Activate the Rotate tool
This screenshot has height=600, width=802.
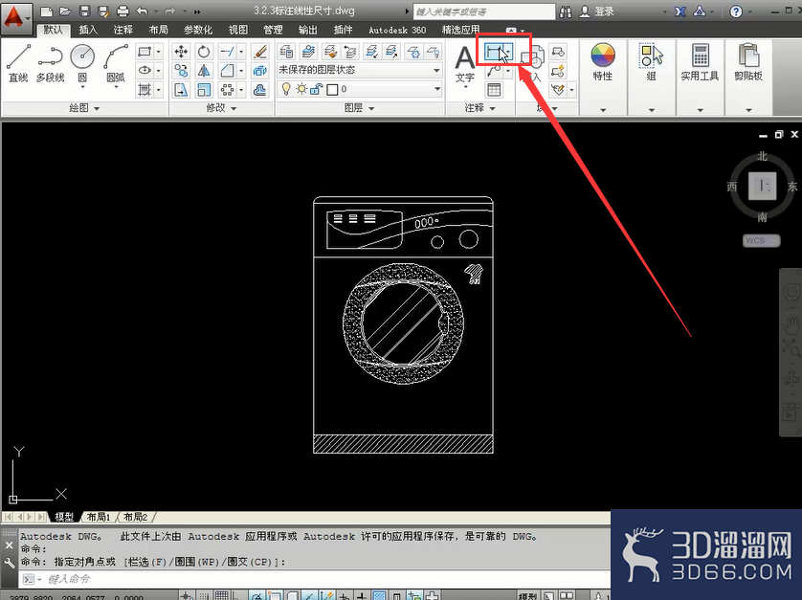[x=204, y=51]
